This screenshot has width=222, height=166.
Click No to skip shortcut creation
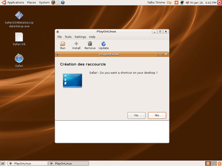click(x=136, y=115)
